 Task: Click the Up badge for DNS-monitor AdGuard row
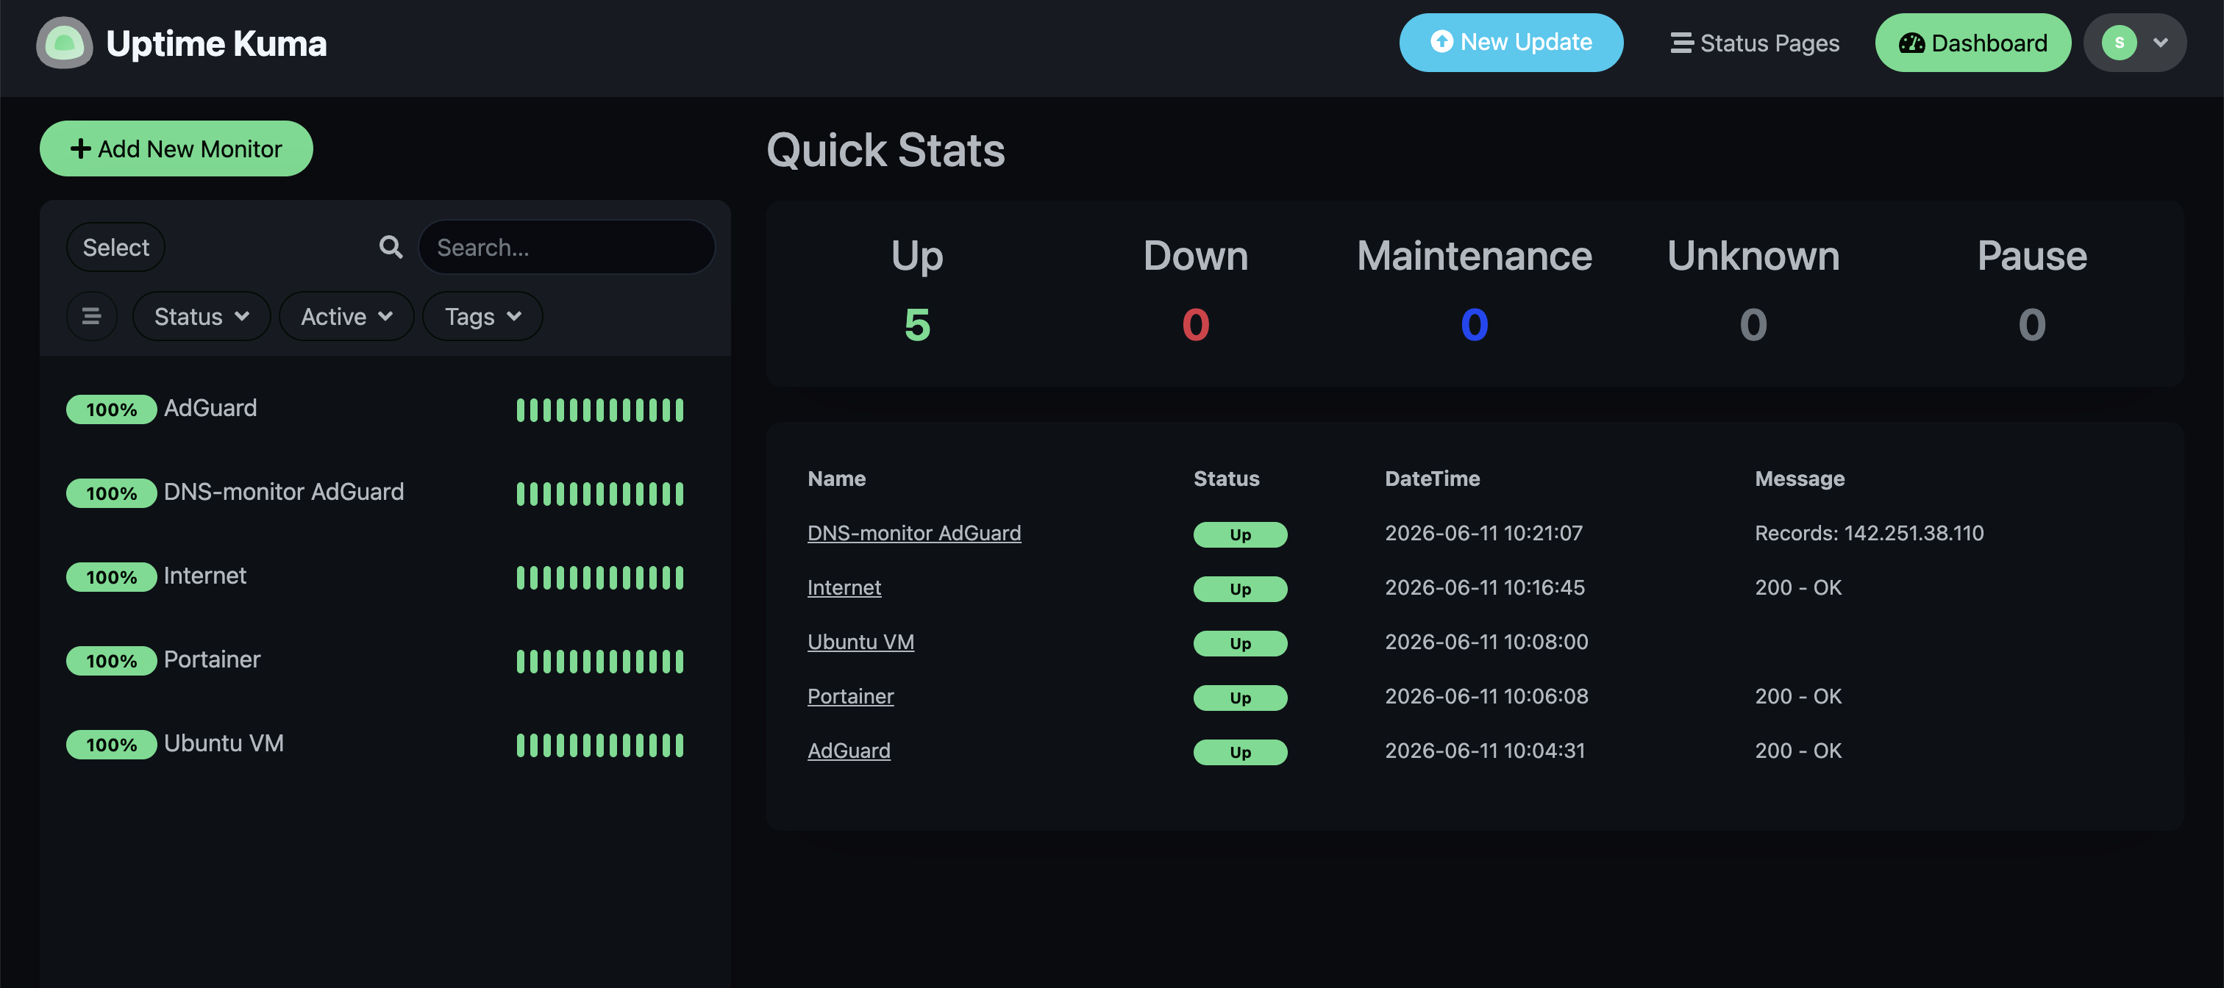click(1240, 534)
